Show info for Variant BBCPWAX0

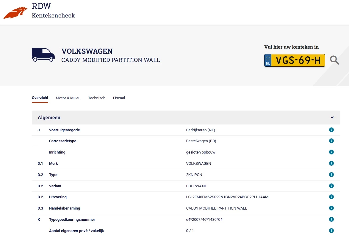[331, 186]
